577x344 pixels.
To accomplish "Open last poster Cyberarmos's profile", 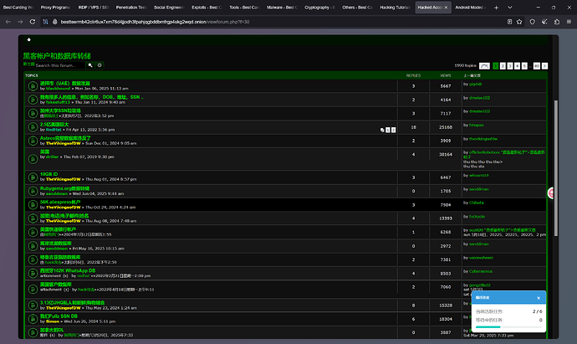I will [x=481, y=271].
